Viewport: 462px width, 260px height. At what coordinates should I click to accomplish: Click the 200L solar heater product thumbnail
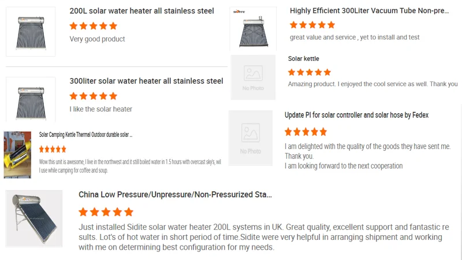(x=31, y=32)
